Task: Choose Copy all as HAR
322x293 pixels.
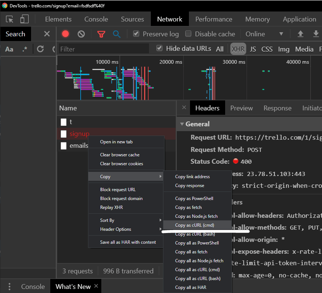Action: tap(197, 287)
